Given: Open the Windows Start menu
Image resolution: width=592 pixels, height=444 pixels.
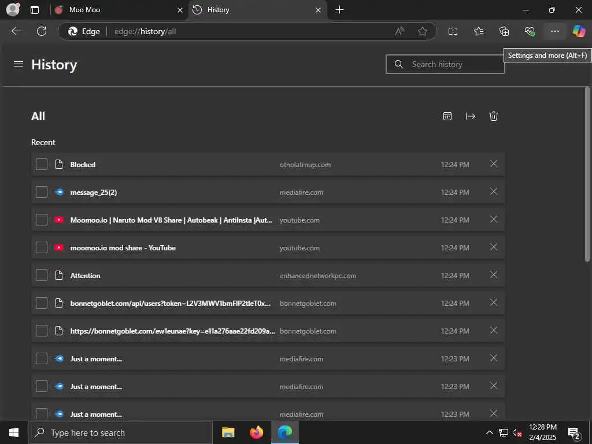Looking at the screenshot, I should tap(14, 432).
